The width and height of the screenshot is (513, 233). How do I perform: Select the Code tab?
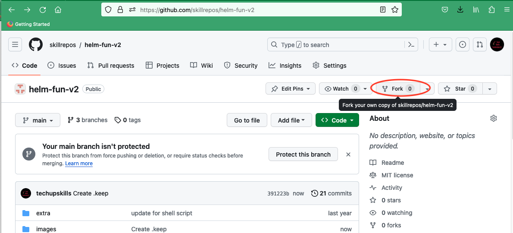pos(24,66)
